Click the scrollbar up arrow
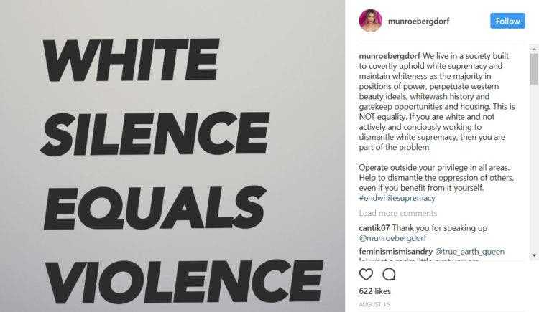Screen dimensions: 539x312 [x=534, y=49]
